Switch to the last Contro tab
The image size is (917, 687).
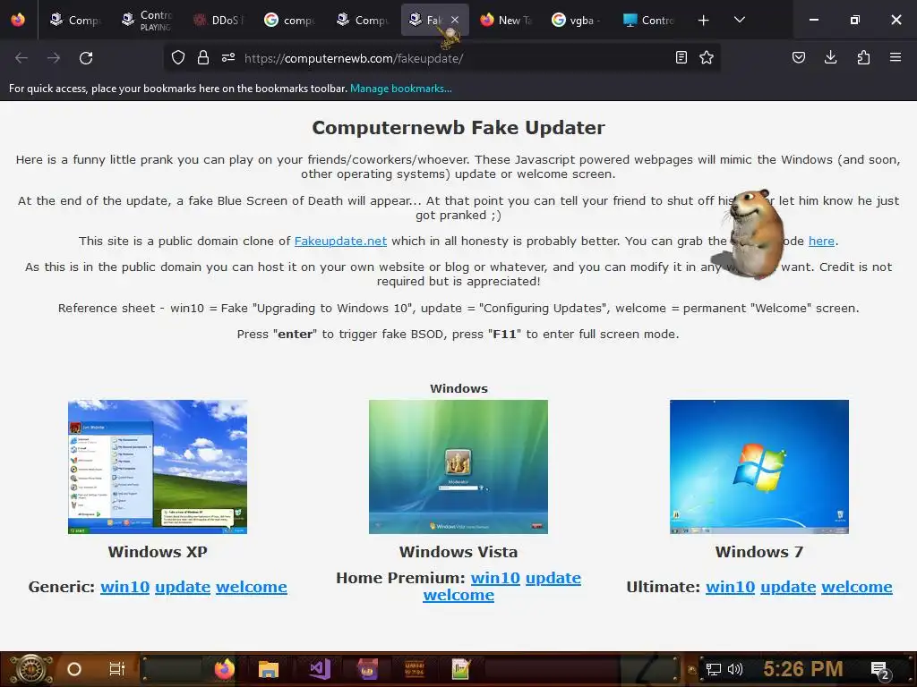coord(649,20)
